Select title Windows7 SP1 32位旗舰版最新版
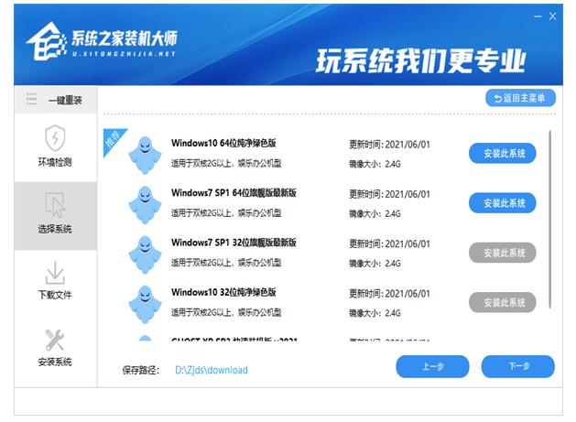The width and height of the screenshot is (576, 422). (x=234, y=243)
